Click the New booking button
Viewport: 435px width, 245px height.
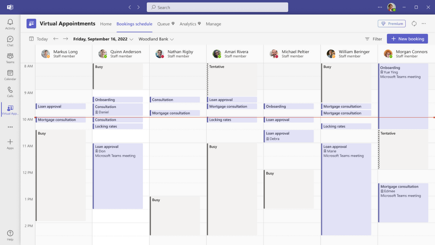tap(407, 39)
